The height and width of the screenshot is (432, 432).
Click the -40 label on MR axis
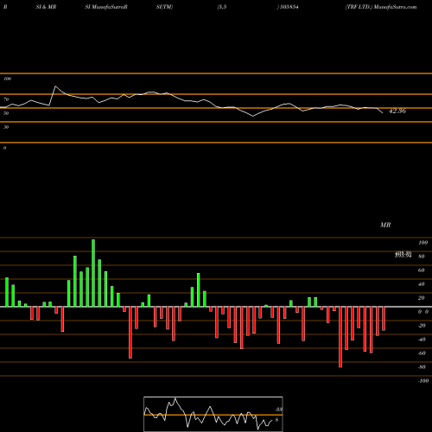422,340
